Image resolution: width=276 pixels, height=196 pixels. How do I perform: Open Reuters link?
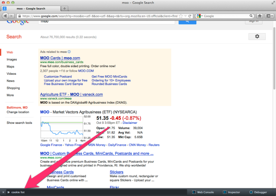154,145
